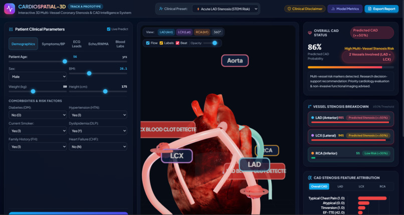Switch to the Symptoms/BP tab
This screenshot has width=404, height=215.
tap(53, 44)
